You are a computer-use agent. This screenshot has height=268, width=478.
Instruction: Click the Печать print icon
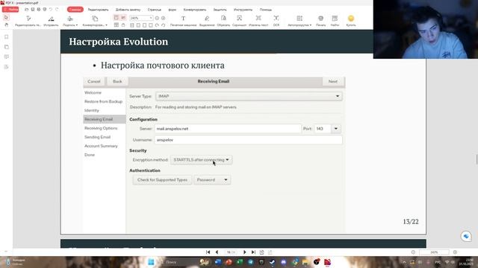(x=320, y=21)
